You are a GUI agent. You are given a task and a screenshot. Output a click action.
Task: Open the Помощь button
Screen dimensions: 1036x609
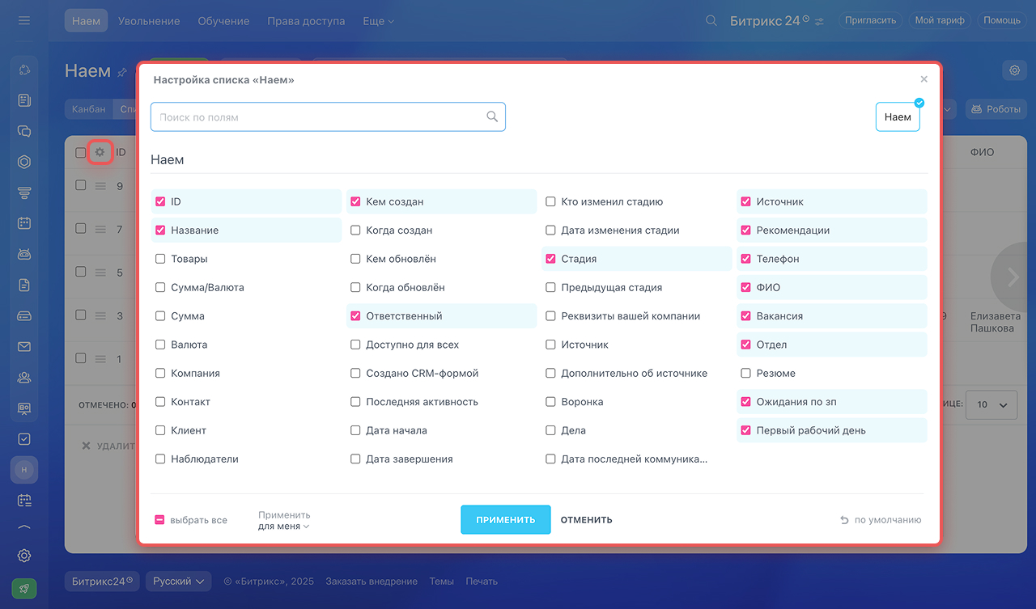click(1002, 20)
